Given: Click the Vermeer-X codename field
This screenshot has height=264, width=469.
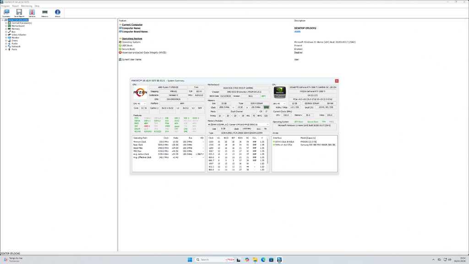Looking at the screenshot, I should pos(173,95).
